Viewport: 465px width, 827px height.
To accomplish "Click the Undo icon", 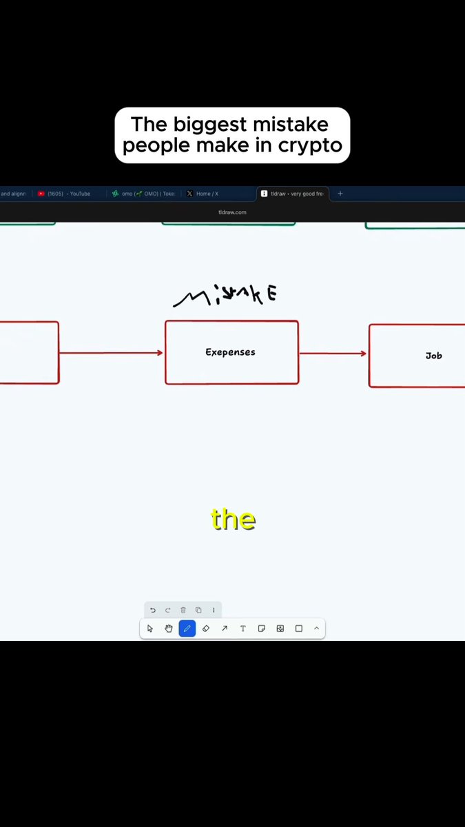I will tap(153, 610).
